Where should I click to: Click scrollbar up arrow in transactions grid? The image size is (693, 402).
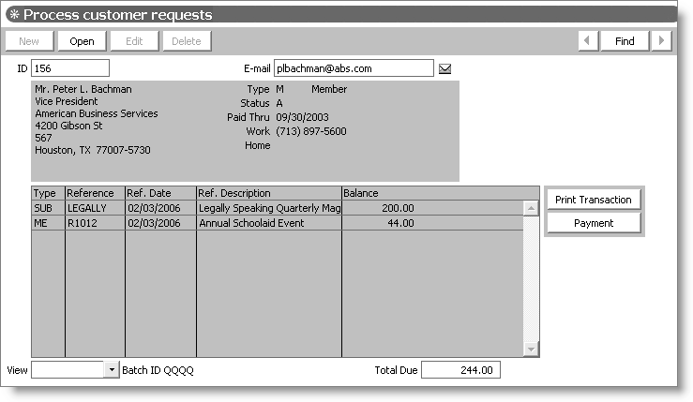(531, 208)
